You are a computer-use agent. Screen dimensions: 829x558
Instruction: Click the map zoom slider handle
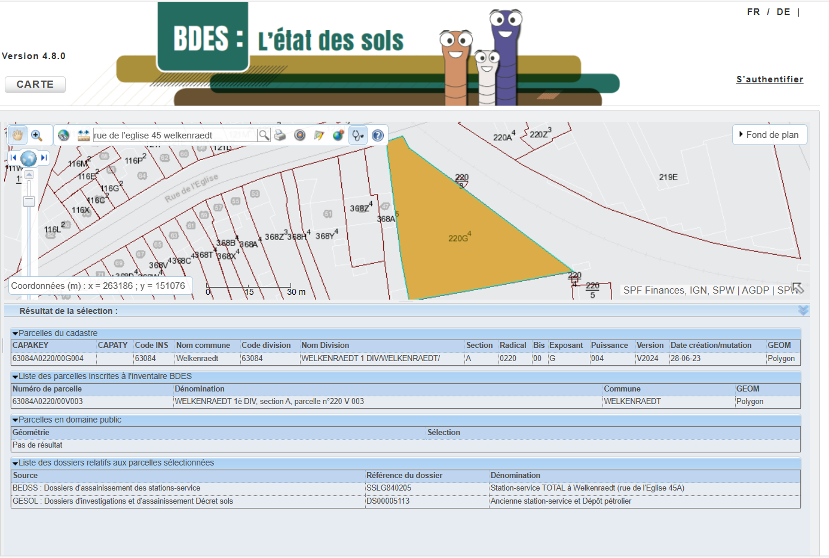(29, 202)
